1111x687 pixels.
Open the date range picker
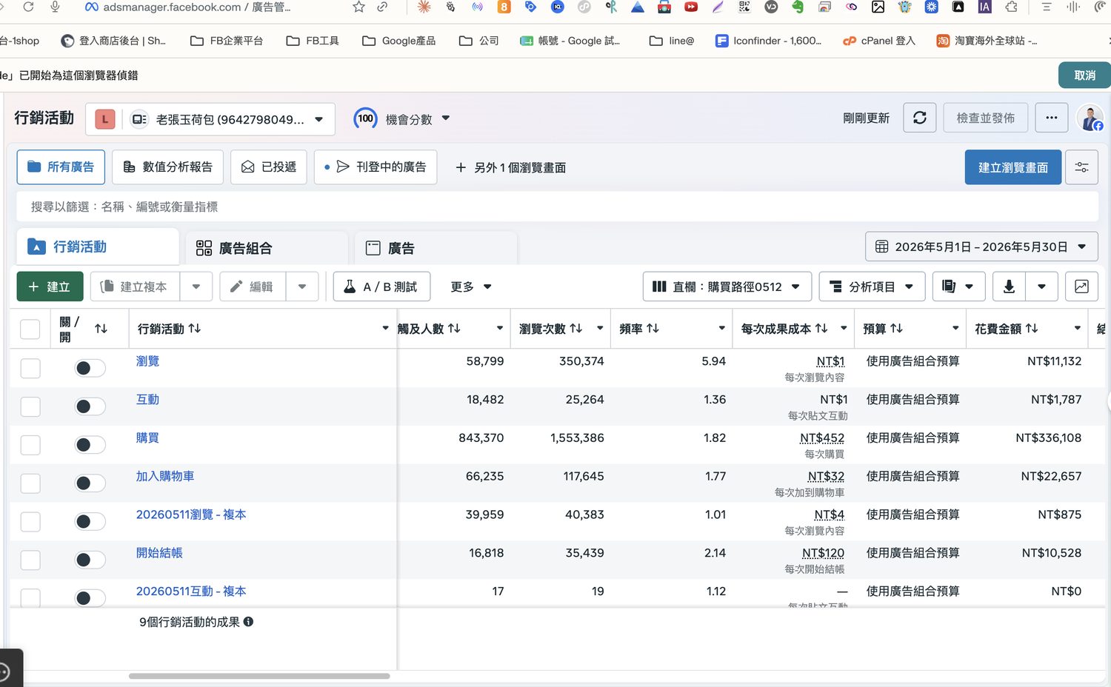coord(981,247)
